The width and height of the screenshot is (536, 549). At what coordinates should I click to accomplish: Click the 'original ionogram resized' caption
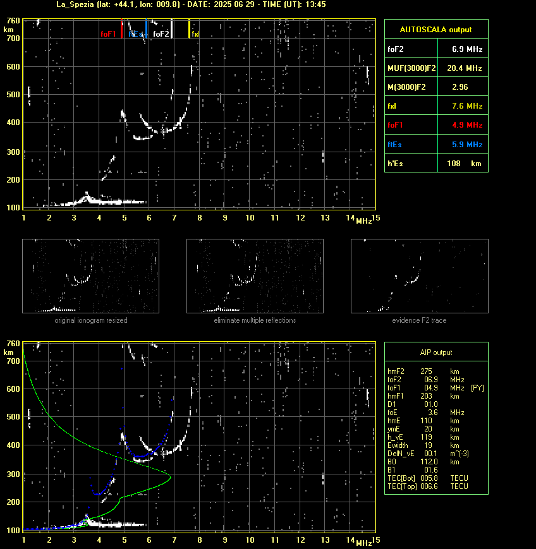click(x=91, y=320)
